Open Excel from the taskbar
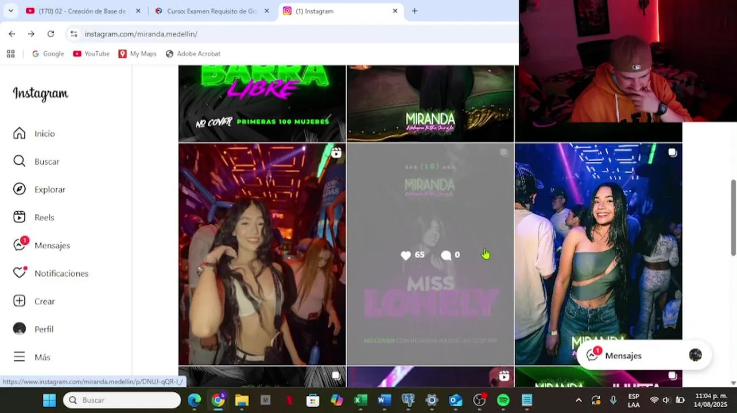Screen dimensions: 737x413 (360, 400)
